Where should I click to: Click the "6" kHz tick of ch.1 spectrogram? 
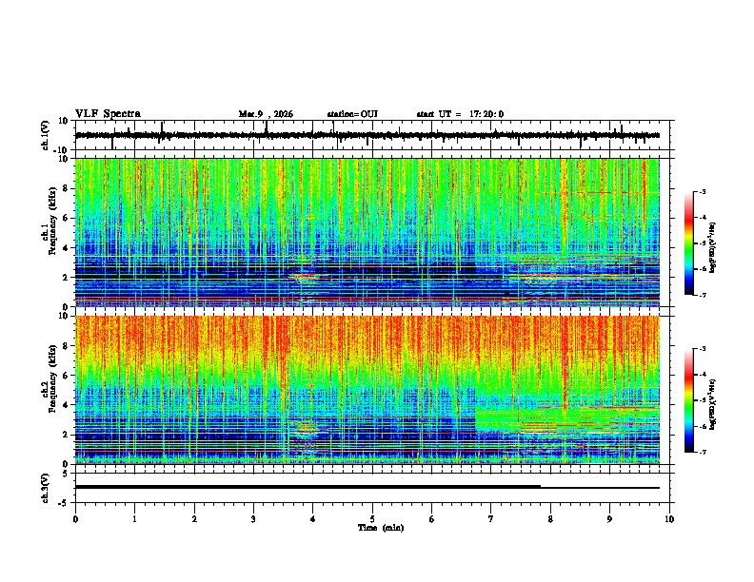tap(67, 218)
